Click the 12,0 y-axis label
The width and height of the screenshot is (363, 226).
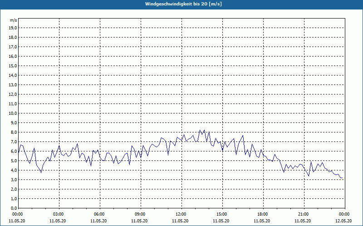pos(13,94)
